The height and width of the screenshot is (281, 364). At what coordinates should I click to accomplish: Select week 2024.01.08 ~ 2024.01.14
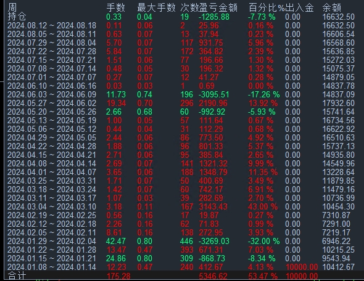click(52, 267)
